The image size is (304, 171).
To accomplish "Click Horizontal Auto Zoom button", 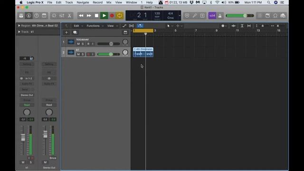I will pos(249,26).
